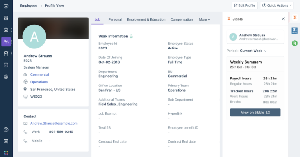Click the phone icon next to Work number

point(25,132)
